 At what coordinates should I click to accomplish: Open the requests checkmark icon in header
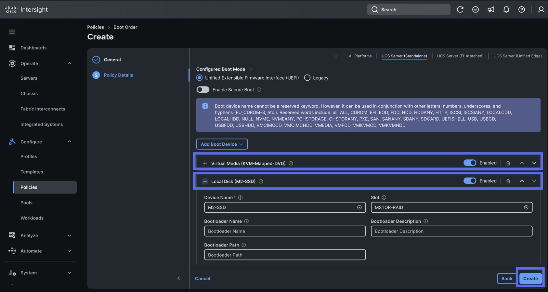click(475, 9)
